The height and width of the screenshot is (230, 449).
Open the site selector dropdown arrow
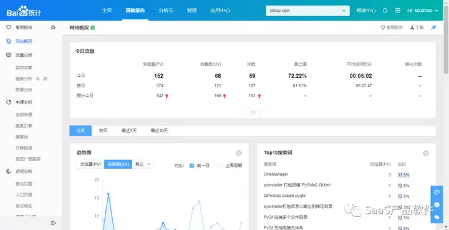coord(344,11)
